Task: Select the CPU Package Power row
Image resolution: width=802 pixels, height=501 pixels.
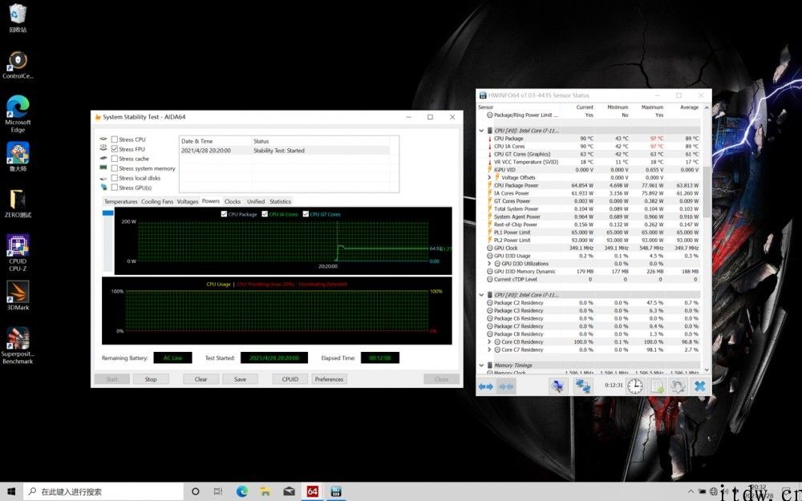Action: pos(588,186)
